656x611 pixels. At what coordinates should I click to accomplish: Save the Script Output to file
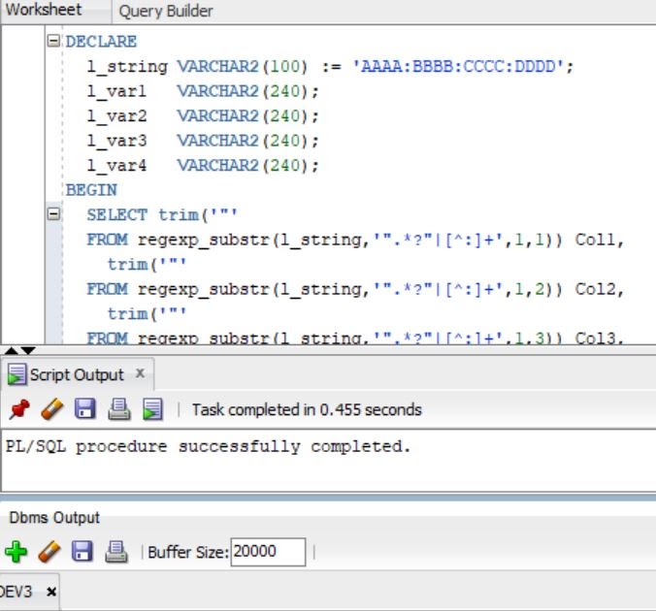[85, 408]
